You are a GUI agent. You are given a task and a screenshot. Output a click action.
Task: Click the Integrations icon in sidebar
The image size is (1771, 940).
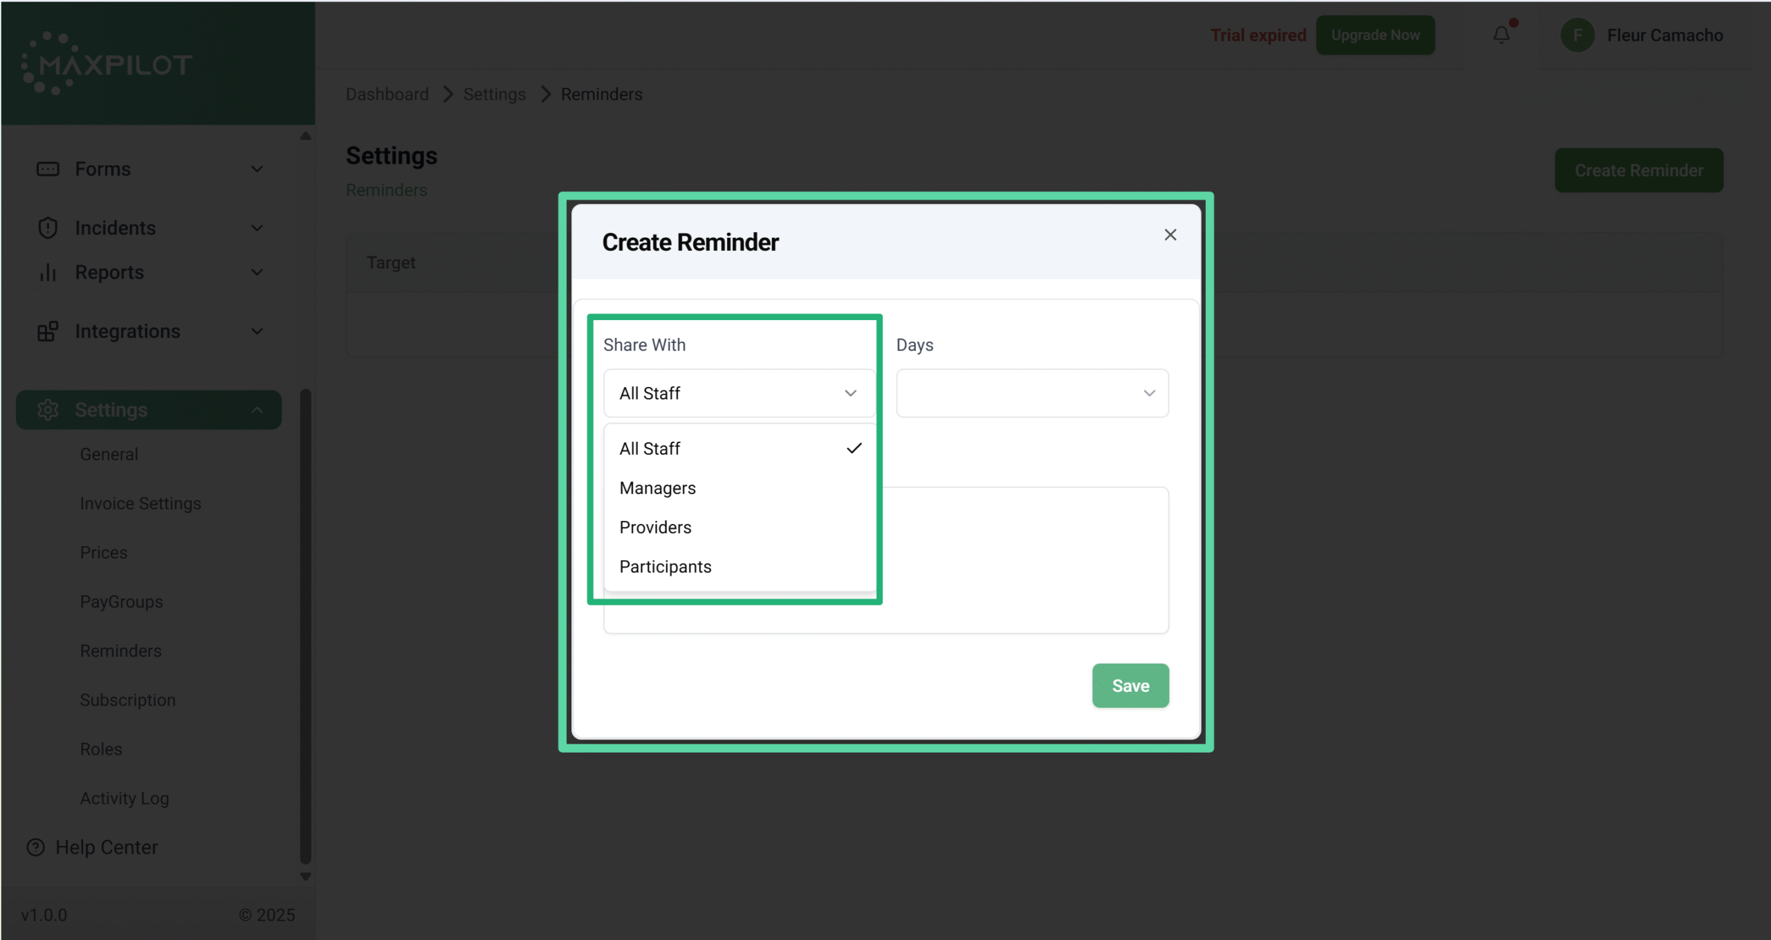tap(48, 332)
